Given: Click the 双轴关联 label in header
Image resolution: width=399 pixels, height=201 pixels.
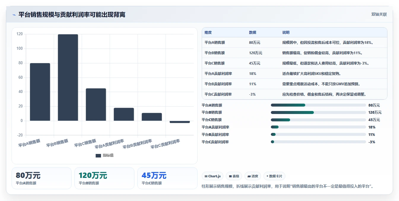Looking at the screenshot, I should (379, 15).
